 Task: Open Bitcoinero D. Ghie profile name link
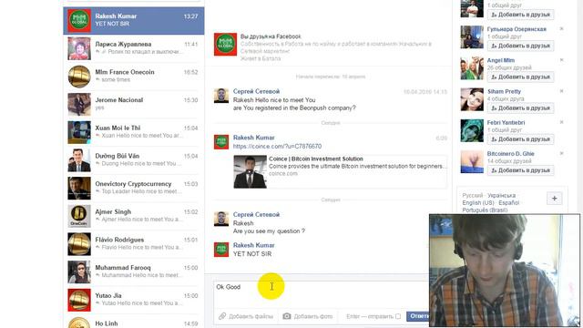click(510, 154)
